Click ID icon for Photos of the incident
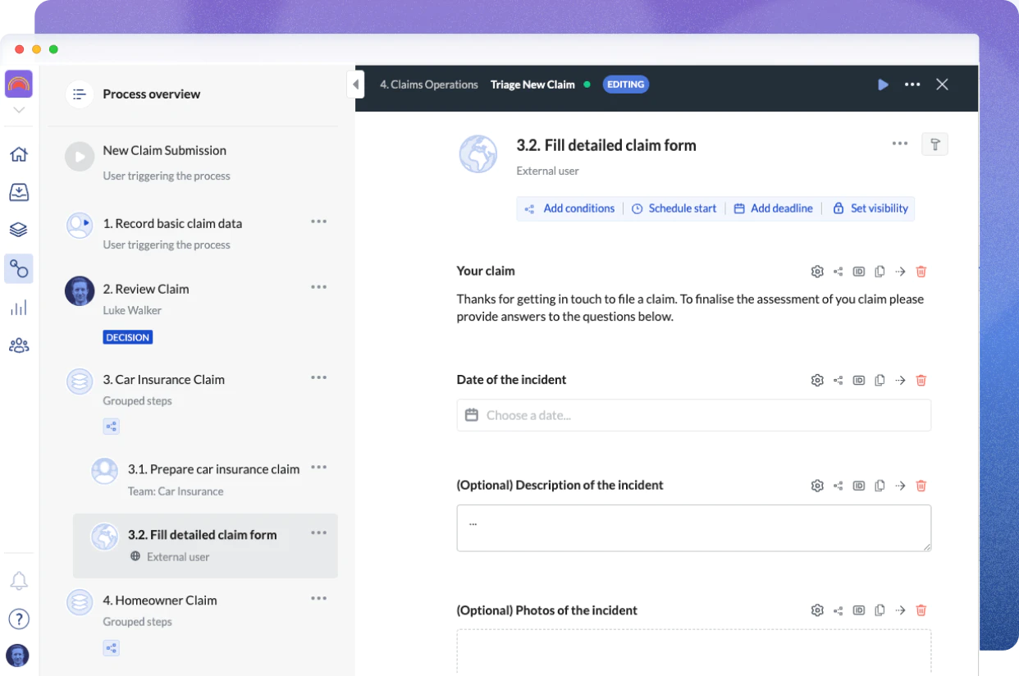This screenshot has width=1019, height=676. click(859, 610)
